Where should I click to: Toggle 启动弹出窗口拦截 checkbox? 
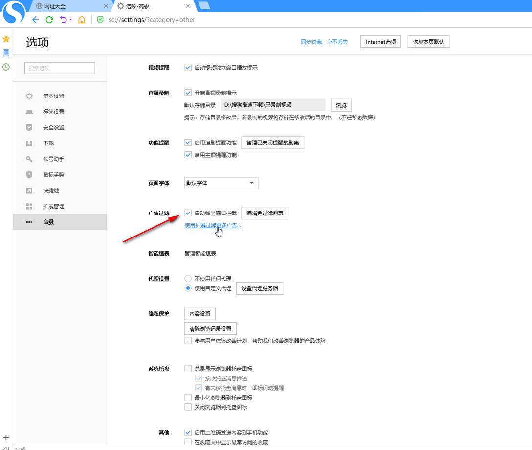(x=188, y=213)
